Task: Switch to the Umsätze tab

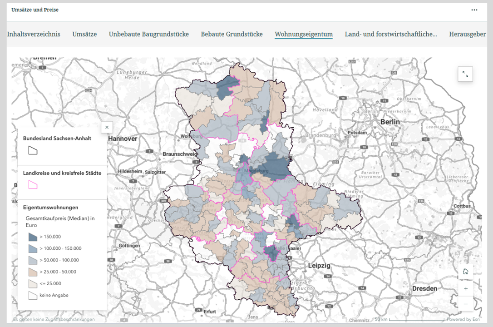Action: [84, 34]
